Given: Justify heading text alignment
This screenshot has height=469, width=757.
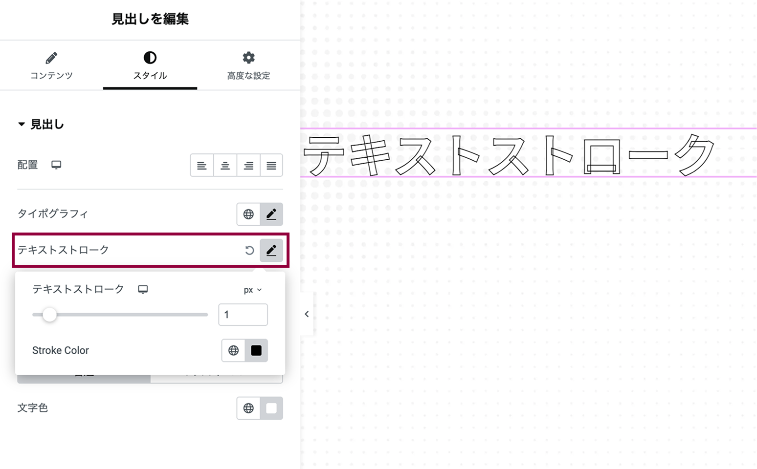Looking at the screenshot, I should [x=271, y=165].
